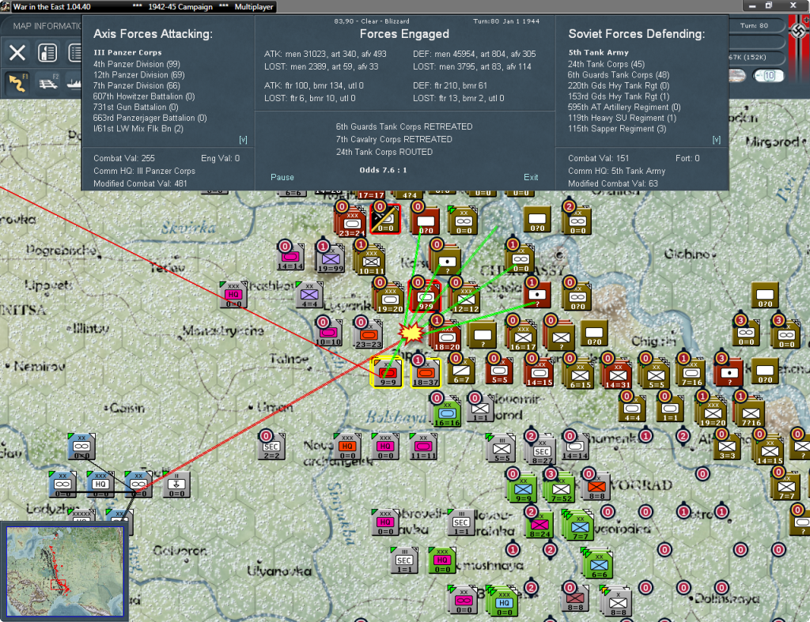Expand the Soviet defending forces list arrow
The image size is (810, 622).
[x=716, y=140]
